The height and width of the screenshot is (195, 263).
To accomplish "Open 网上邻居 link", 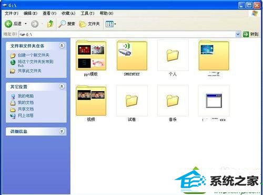I will click(x=26, y=115).
